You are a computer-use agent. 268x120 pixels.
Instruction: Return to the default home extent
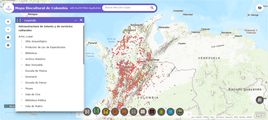[8, 37]
